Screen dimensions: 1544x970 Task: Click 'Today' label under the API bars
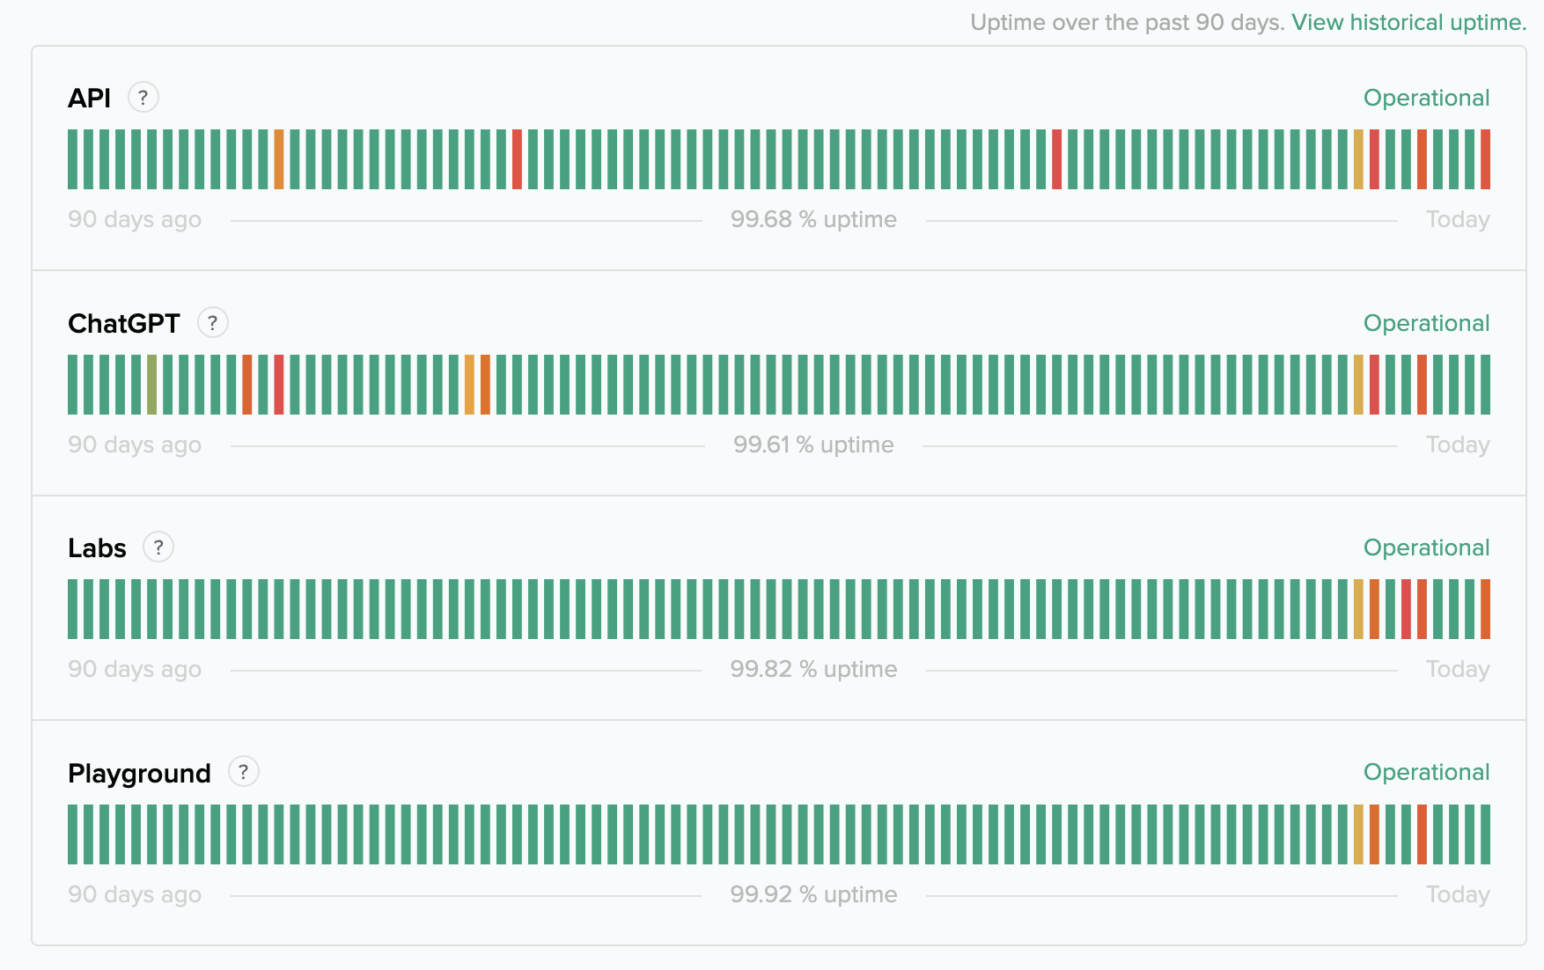click(1458, 219)
